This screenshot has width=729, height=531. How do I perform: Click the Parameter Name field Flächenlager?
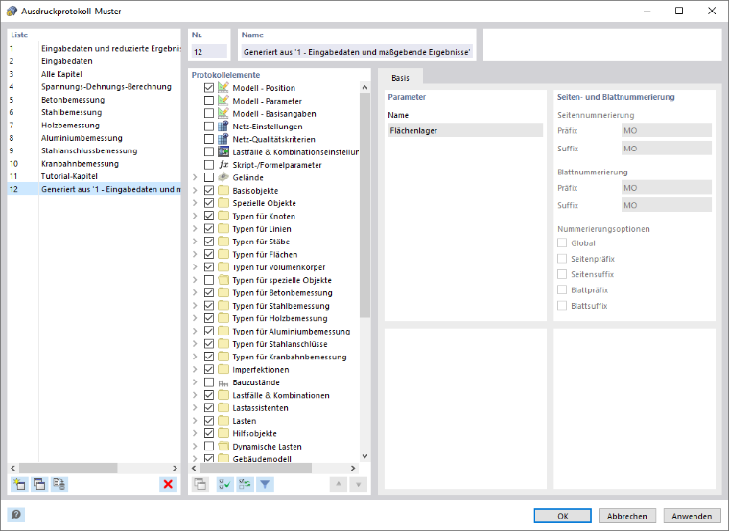click(465, 130)
